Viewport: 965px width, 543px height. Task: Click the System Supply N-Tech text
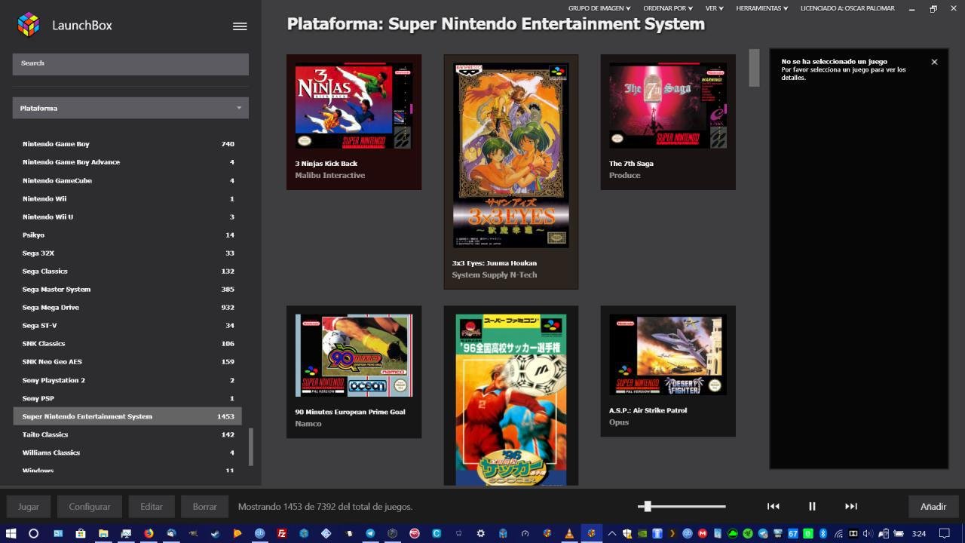click(x=495, y=275)
